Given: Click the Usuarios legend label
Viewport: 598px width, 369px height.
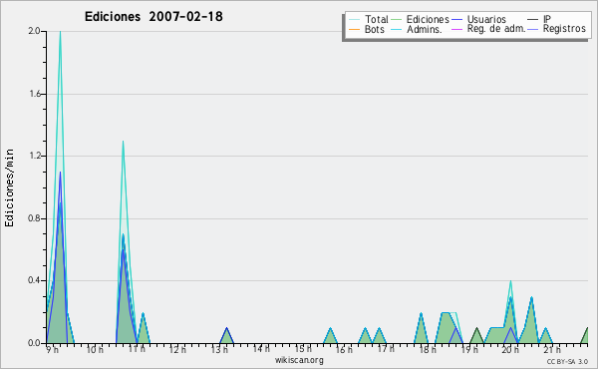Looking at the screenshot, I should click(x=486, y=19).
